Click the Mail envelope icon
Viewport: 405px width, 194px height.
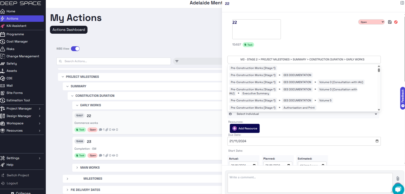(x=3, y=86)
